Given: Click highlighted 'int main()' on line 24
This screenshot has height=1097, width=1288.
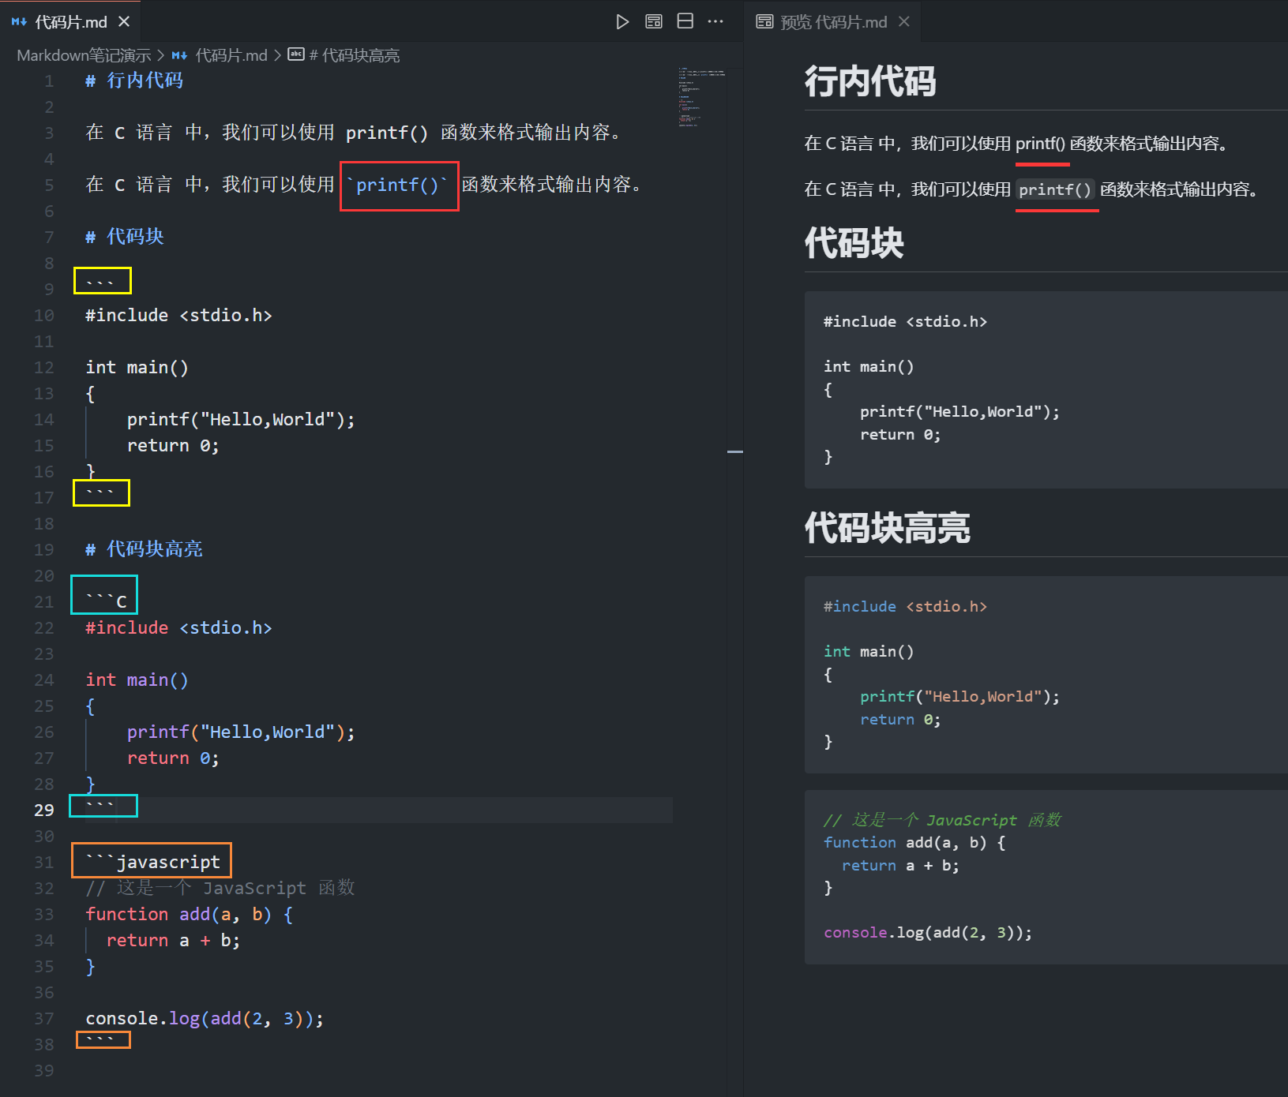Looking at the screenshot, I should coord(137,680).
